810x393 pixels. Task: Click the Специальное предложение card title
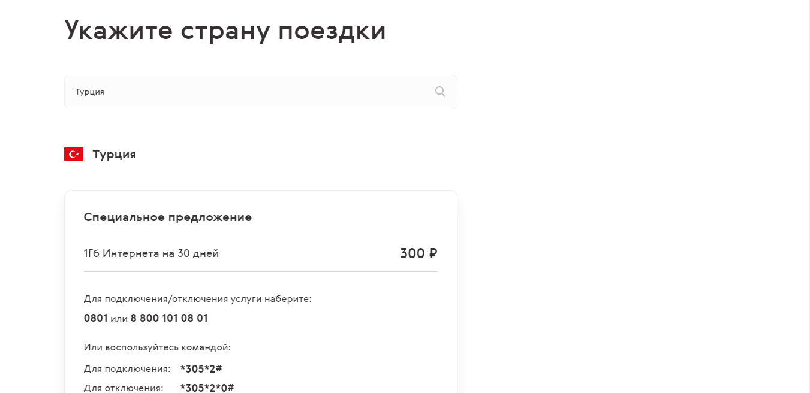(x=168, y=217)
